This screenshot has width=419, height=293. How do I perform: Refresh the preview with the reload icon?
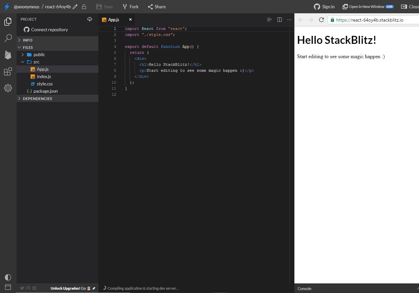[321, 20]
